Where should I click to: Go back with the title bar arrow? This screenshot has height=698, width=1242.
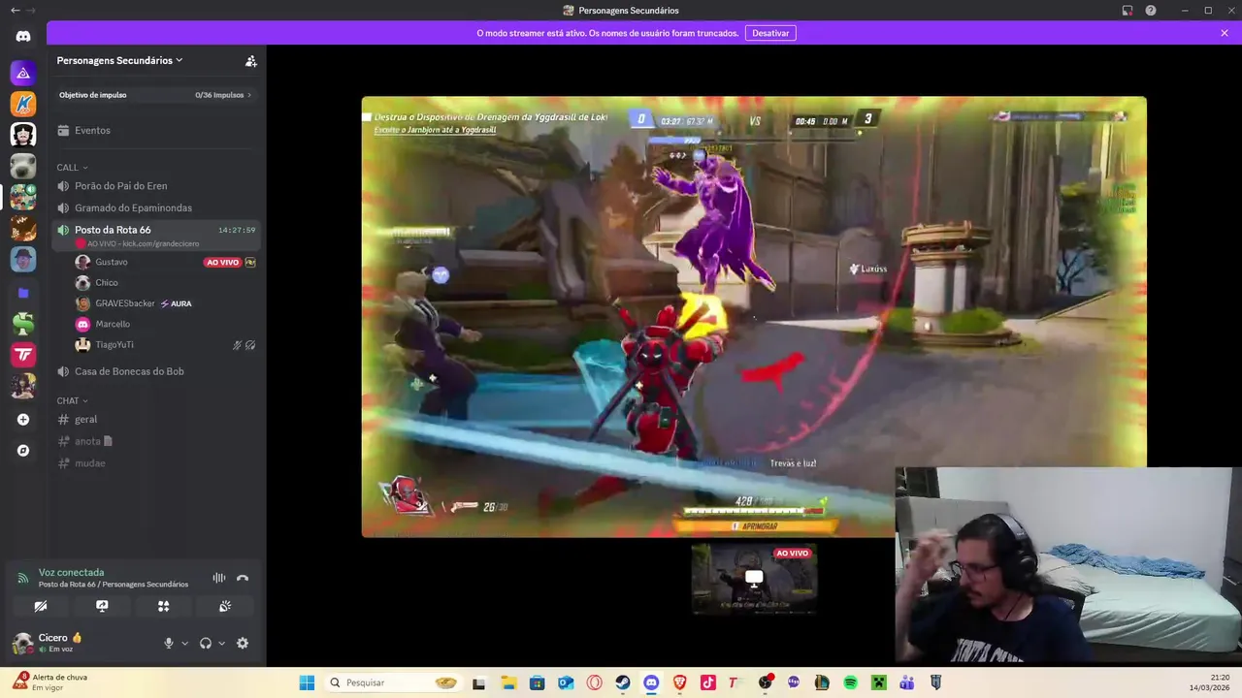(15, 11)
